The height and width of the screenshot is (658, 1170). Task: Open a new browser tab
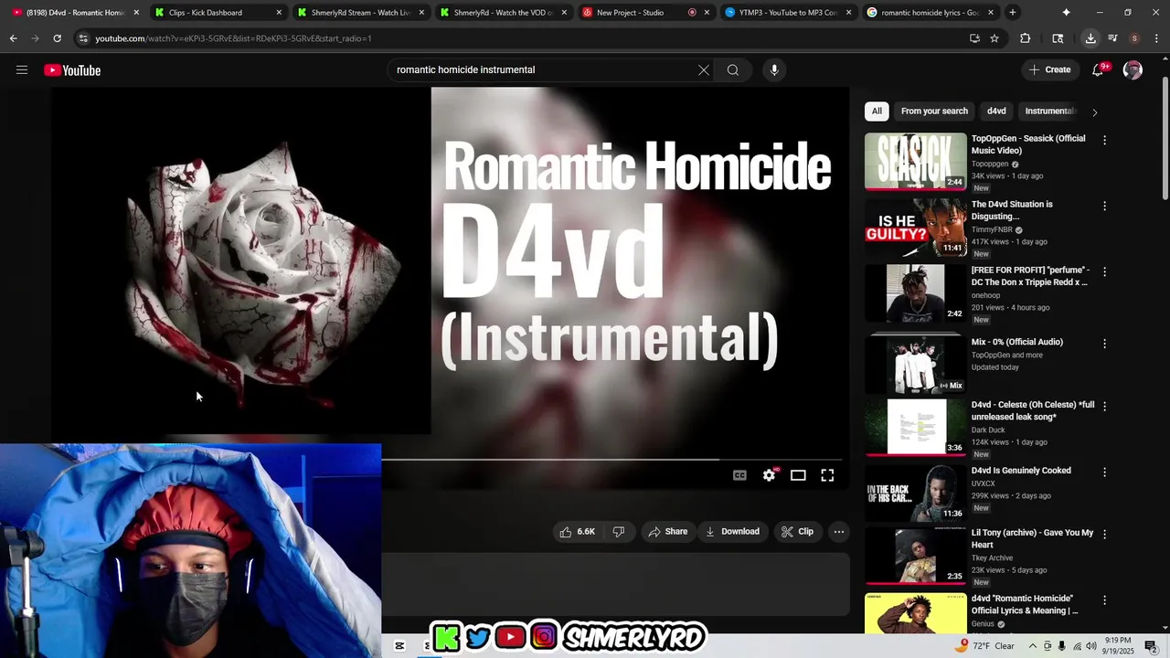[x=1013, y=13]
